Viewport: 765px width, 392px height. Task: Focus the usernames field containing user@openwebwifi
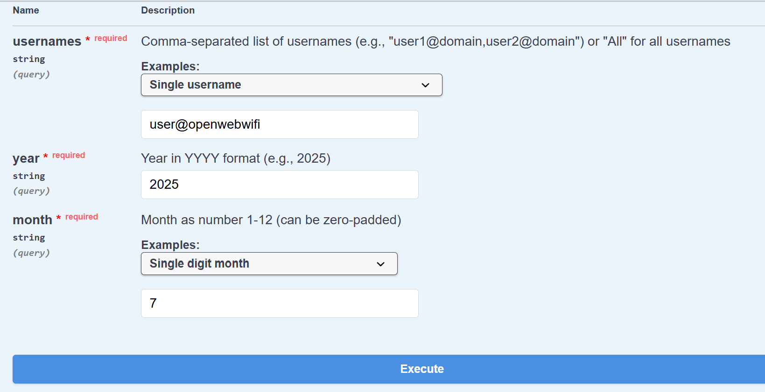point(279,124)
